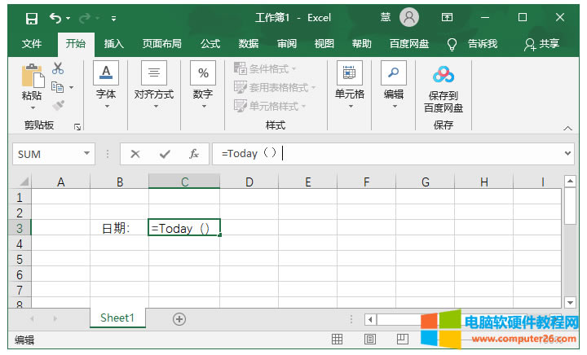Screen dimensions: 587x355
Task: Expand the formula bar chevron
Action: click(568, 154)
